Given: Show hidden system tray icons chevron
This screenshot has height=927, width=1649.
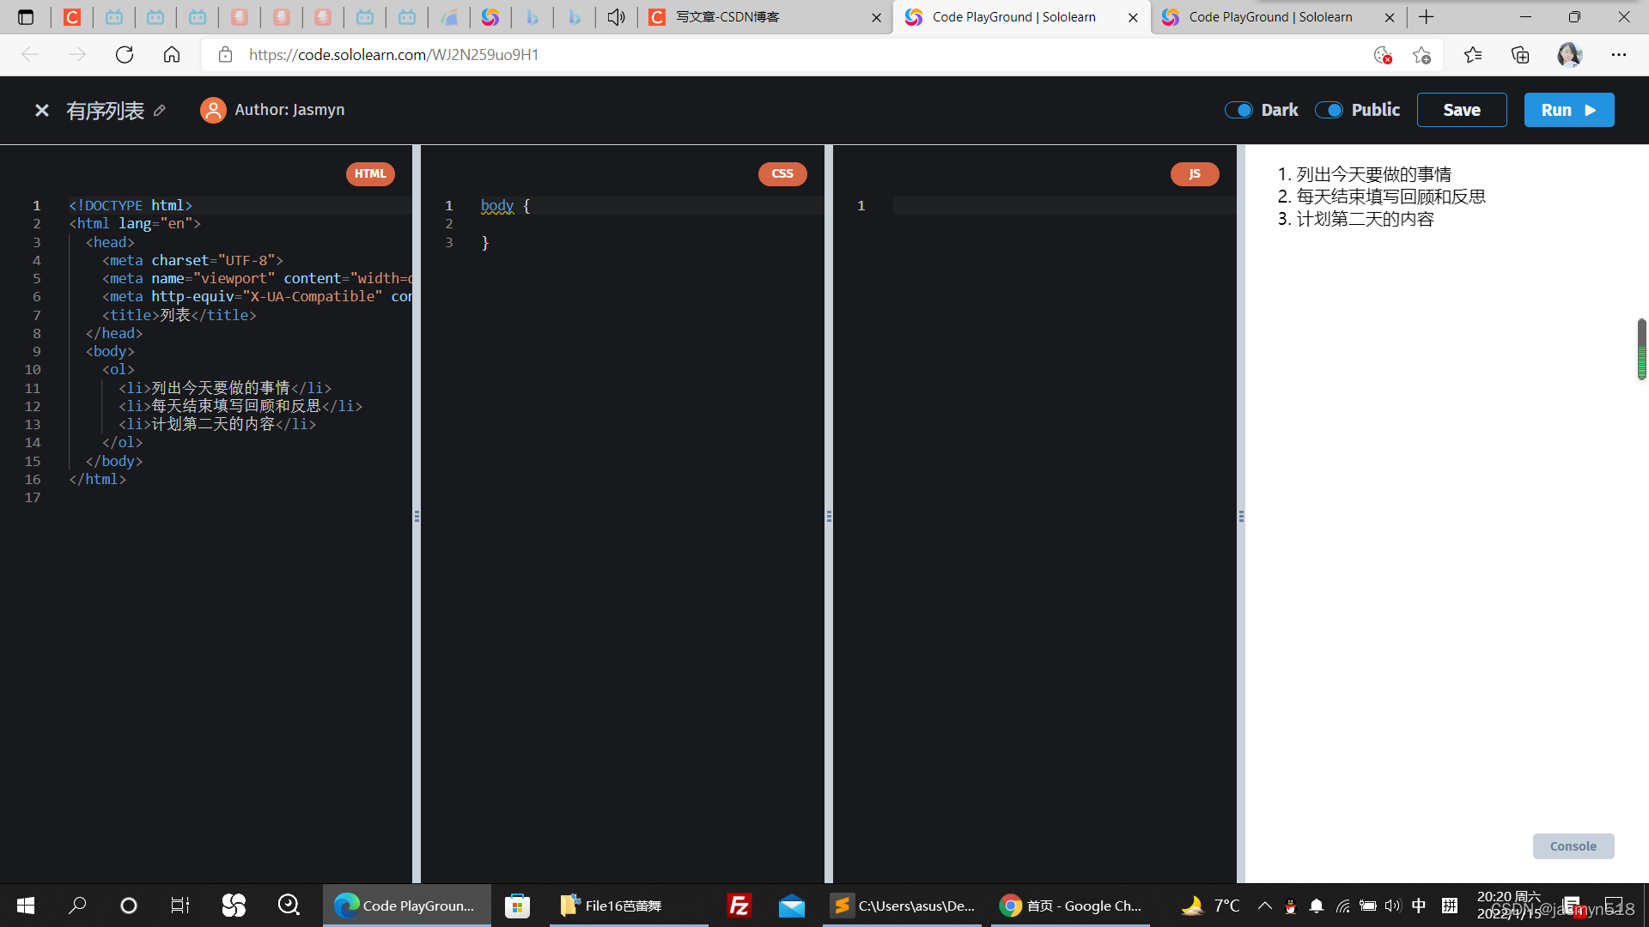Looking at the screenshot, I should pos(1265,906).
